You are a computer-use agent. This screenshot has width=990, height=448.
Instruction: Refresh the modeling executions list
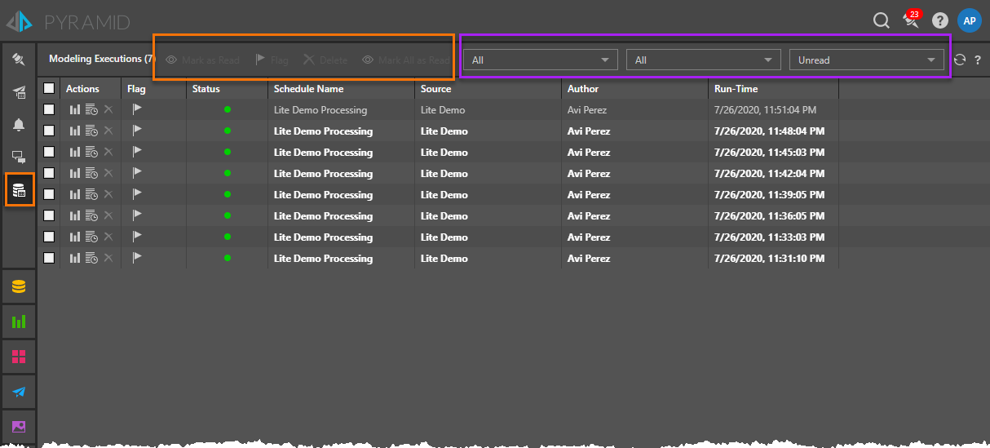pos(962,60)
